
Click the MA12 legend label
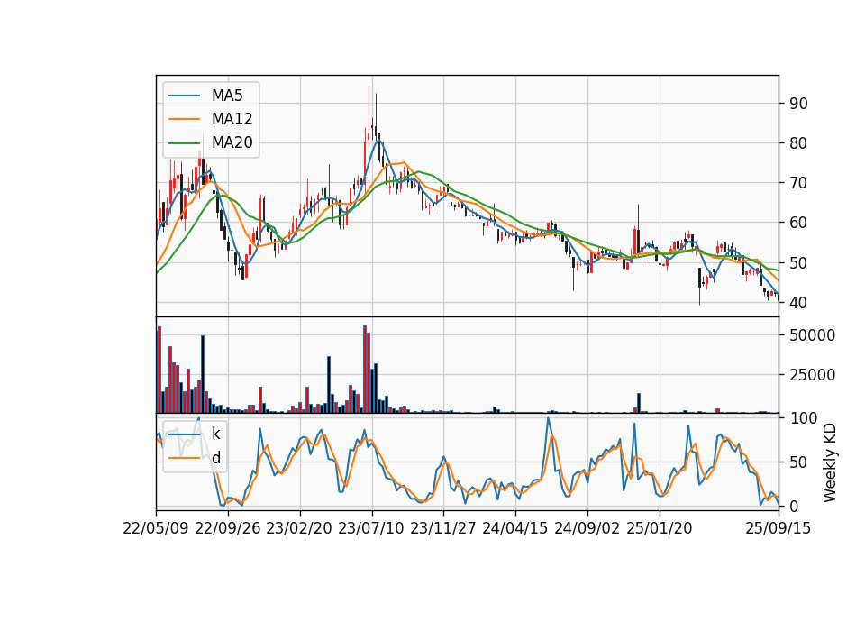point(232,119)
